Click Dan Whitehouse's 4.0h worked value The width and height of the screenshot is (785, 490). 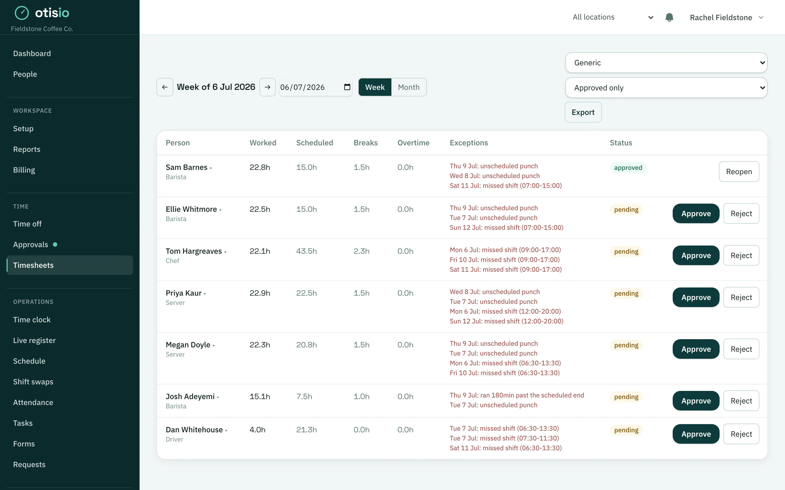(257, 430)
